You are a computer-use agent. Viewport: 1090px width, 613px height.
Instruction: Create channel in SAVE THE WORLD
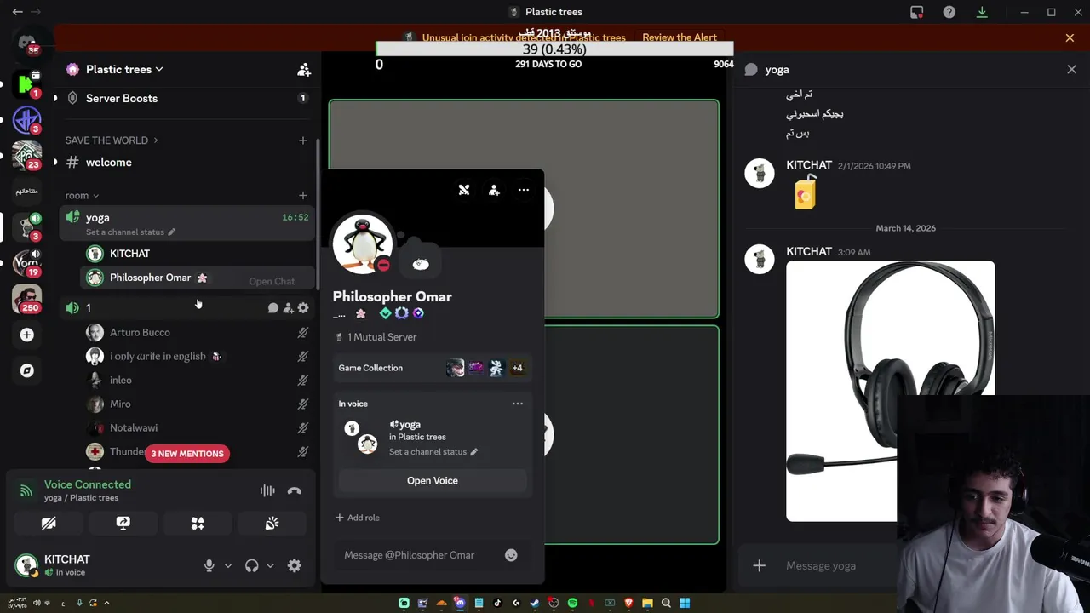coord(302,140)
